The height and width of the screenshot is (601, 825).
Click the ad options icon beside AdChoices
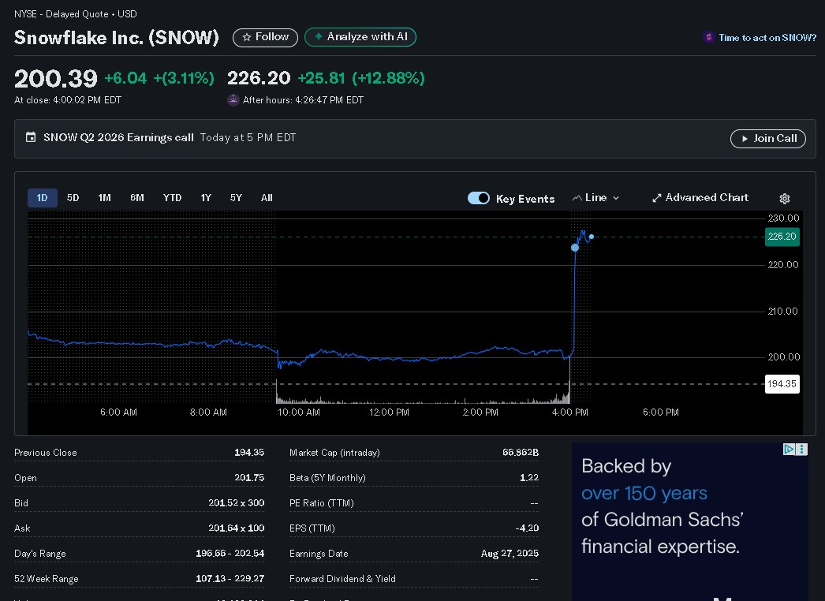(x=801, y=449)
